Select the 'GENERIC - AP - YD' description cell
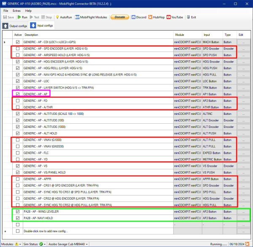Screen dimensions: 253x247 pos(98,160)
